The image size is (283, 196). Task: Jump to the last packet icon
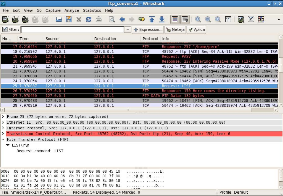(162, 19)
